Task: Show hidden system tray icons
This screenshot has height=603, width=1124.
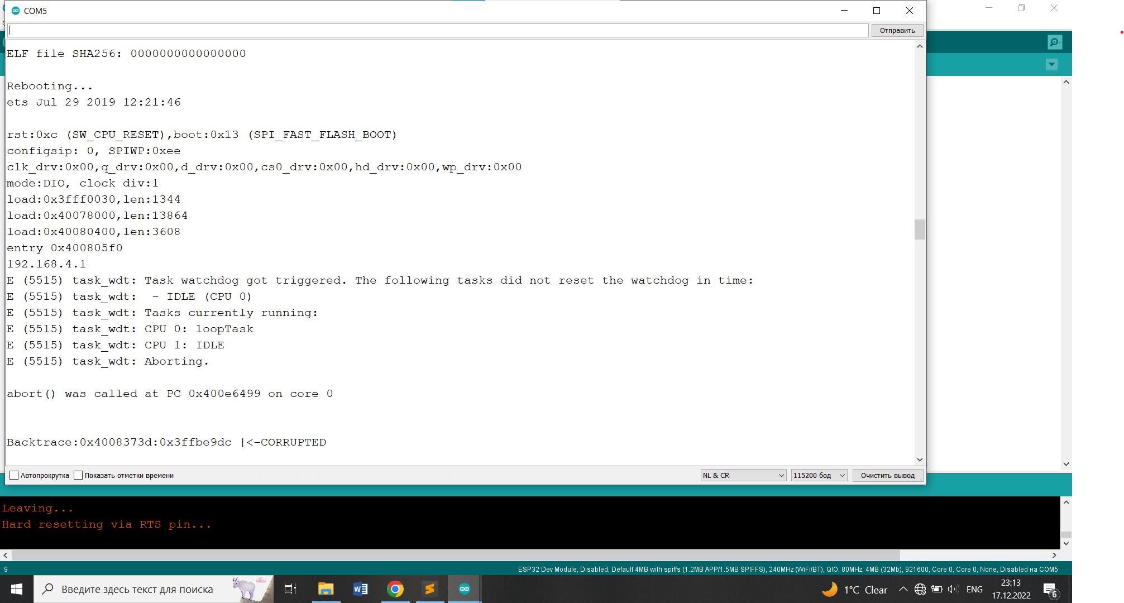Action: 903,590
